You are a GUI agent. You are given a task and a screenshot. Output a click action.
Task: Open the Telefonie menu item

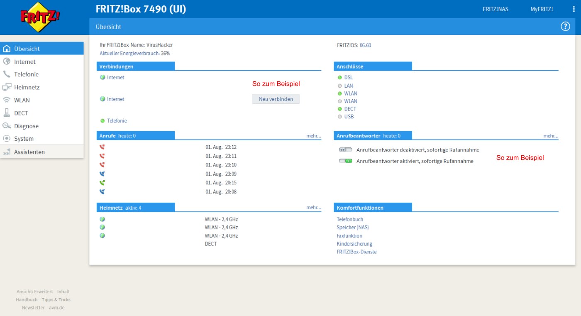(x=41, y=74)
